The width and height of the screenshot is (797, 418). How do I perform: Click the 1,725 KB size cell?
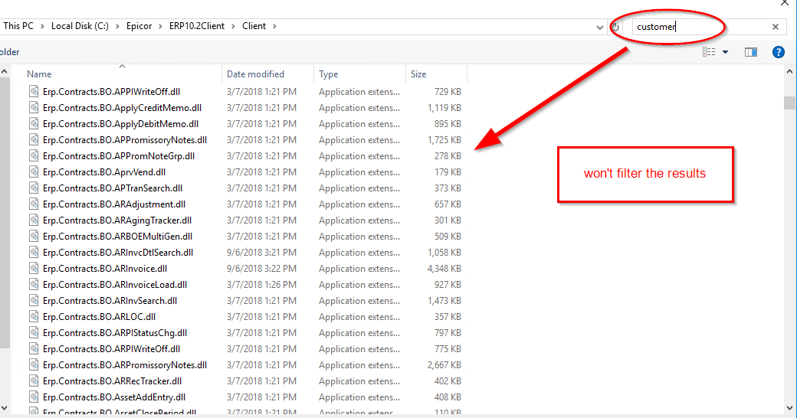point(444,139)
